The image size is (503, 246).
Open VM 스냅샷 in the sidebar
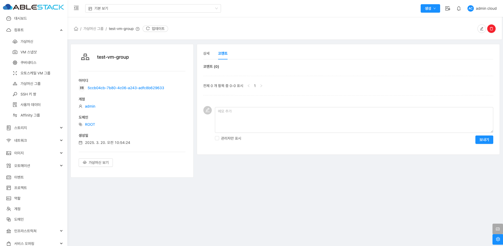point(34,52)
